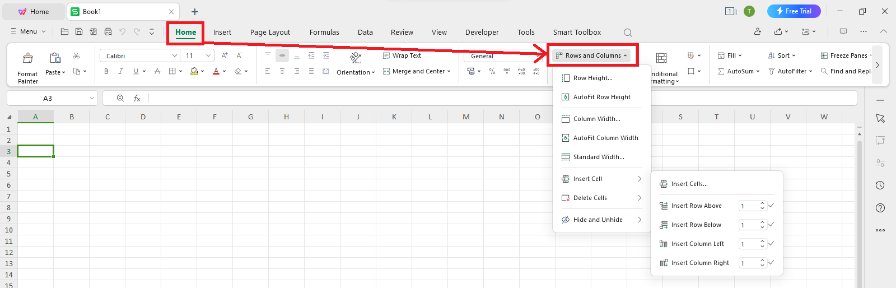Open the comments speech bubble icon
The image size is (896, 288).
843,31
